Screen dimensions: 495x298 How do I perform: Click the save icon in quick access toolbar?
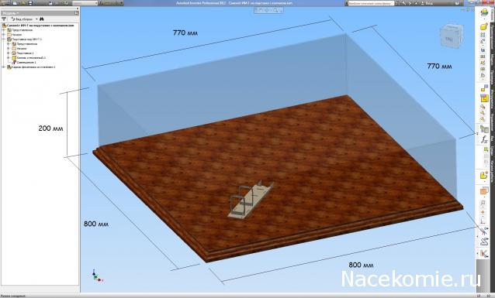pos(31,3)
